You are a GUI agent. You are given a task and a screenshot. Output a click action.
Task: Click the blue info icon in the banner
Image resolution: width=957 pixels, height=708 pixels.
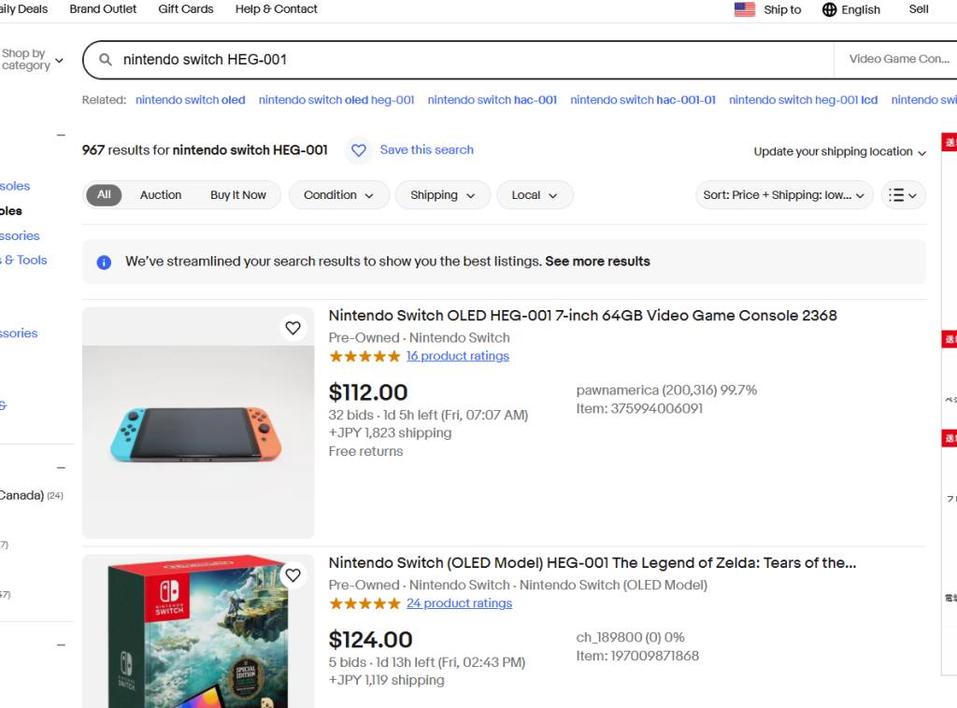click(105, 262)
